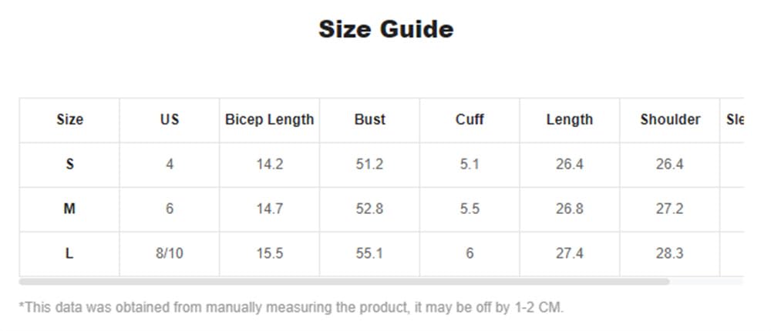Click the Cuff value 5.5 cell

[x=470, y=209]
